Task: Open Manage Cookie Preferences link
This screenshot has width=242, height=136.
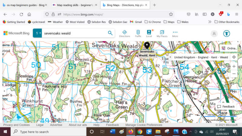Action: pyautogui.click(x=144, y=125)
